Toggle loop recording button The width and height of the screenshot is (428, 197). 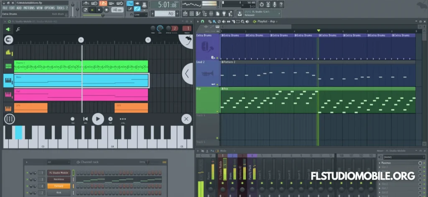coord(120,3)
